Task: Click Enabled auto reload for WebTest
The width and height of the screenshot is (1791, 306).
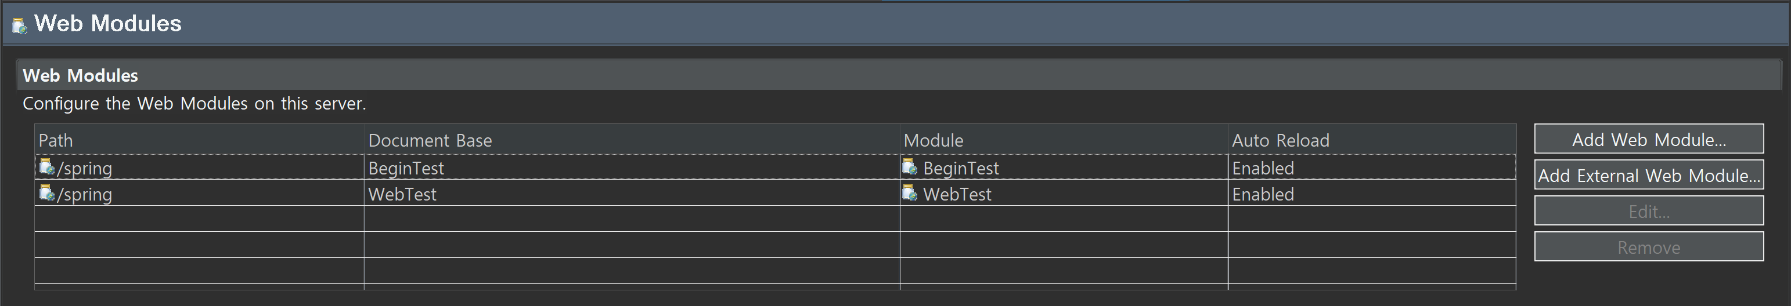Action: [x=1263, y=194]
